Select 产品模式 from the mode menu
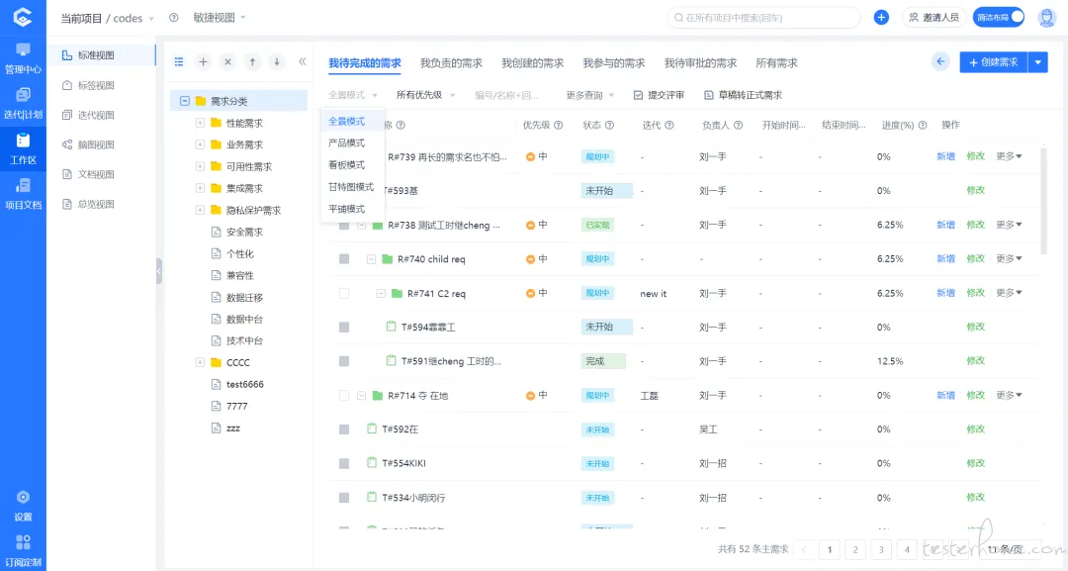 (x=347, y=143)
